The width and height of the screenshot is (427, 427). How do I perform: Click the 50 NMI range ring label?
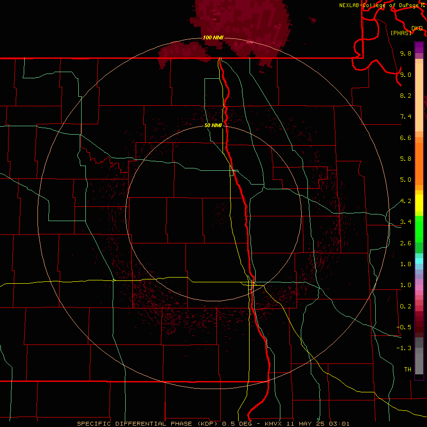(x=213, y=125)
